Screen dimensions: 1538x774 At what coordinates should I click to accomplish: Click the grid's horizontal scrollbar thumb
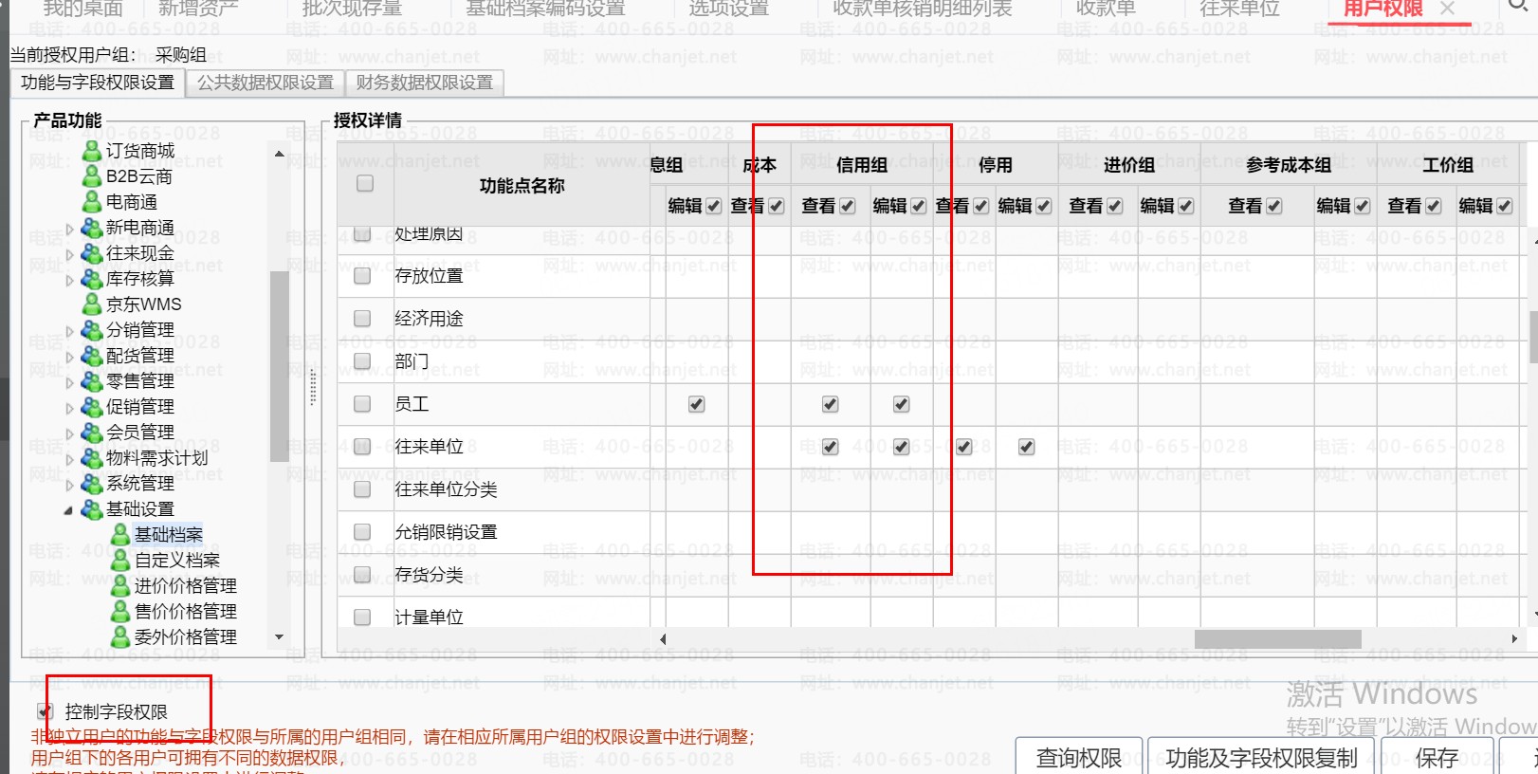pos(1277,639)
